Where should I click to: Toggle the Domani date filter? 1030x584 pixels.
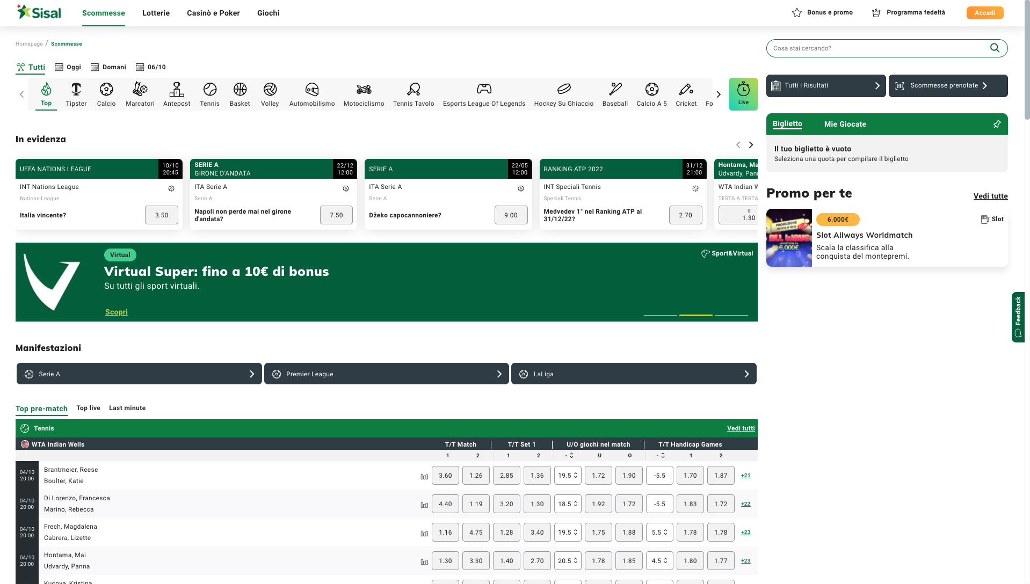108,67
